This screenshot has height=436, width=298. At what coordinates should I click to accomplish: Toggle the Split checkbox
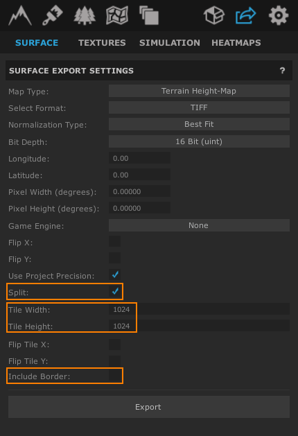point(115,291)
